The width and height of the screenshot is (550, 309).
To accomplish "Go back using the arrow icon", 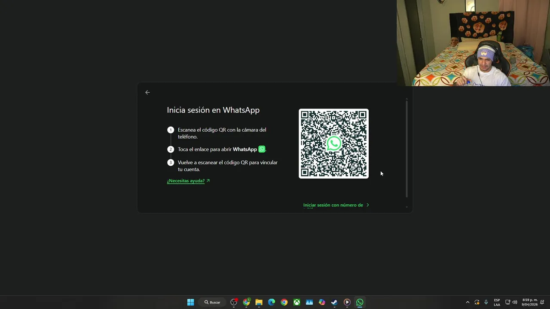I will click(x=147, y=92).
